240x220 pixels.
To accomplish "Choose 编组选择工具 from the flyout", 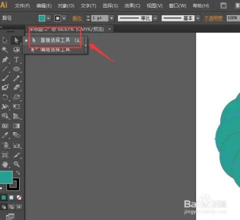I will tap(55, 50).
